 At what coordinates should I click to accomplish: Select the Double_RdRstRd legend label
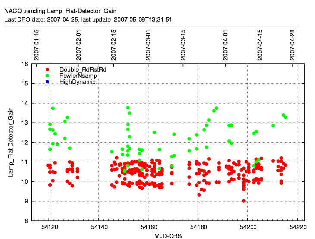(83, 69)
